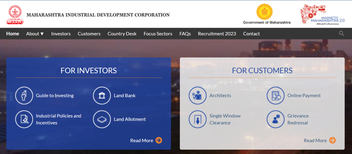Open the Online Payment link
Image resolution: width=352 pixels, height=154 pixels.
tap(304, 96)
